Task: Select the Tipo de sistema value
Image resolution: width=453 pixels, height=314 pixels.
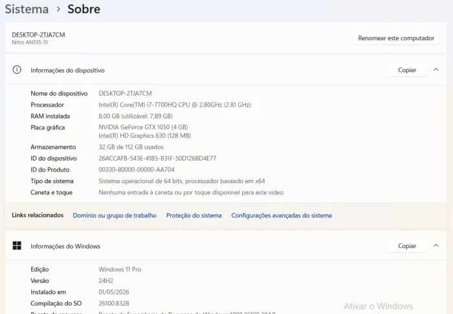Action: [182, 181]
